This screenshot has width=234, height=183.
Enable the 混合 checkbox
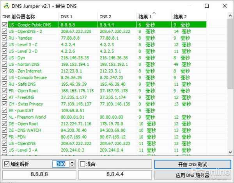point(82,164)
